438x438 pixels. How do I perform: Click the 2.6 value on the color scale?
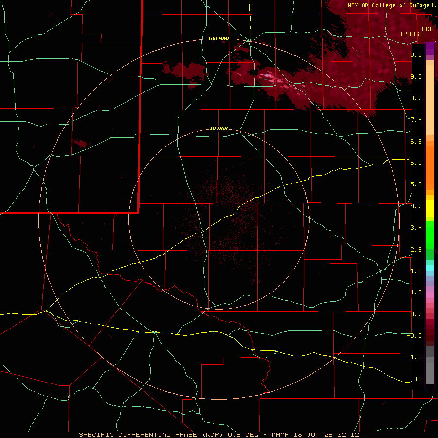(416, 250)
